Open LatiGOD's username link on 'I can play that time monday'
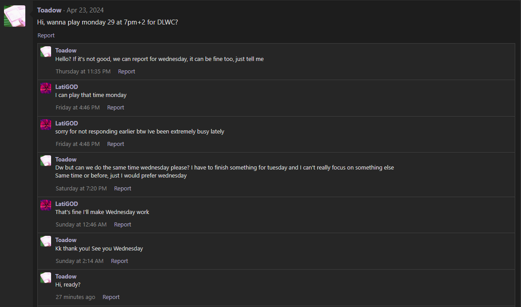 67,87
